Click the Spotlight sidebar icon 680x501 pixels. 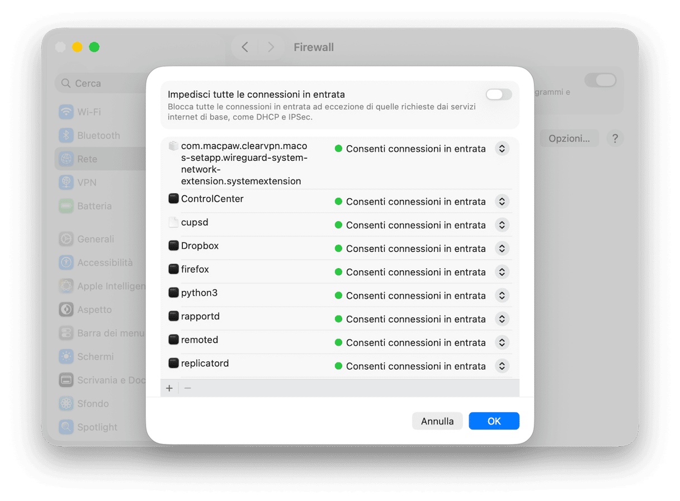pos(67,427)
